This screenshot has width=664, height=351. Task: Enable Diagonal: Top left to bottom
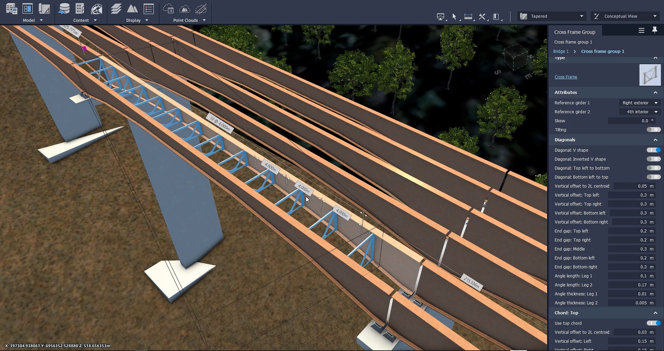coord(654,168)
